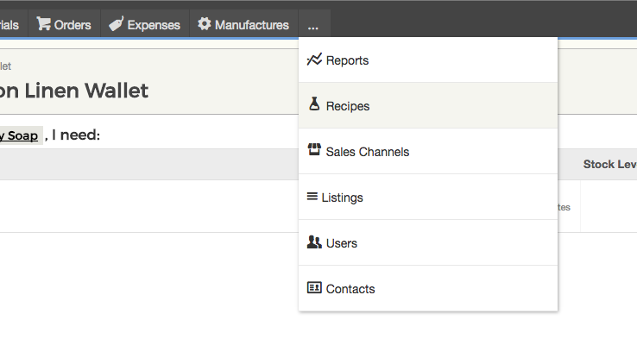The height and width of the screenshot is (339, 637).
Task: Select Sales Channels menu entry
Action: pyautogui.click(x=428, y=152)
